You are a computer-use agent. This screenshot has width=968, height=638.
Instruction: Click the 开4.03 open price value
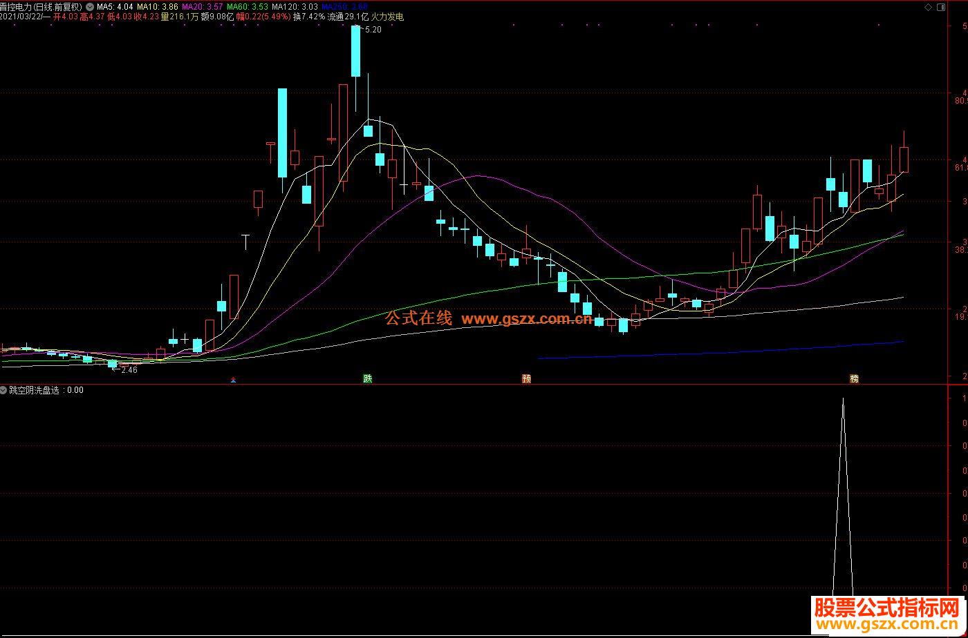tap(65, 17)
